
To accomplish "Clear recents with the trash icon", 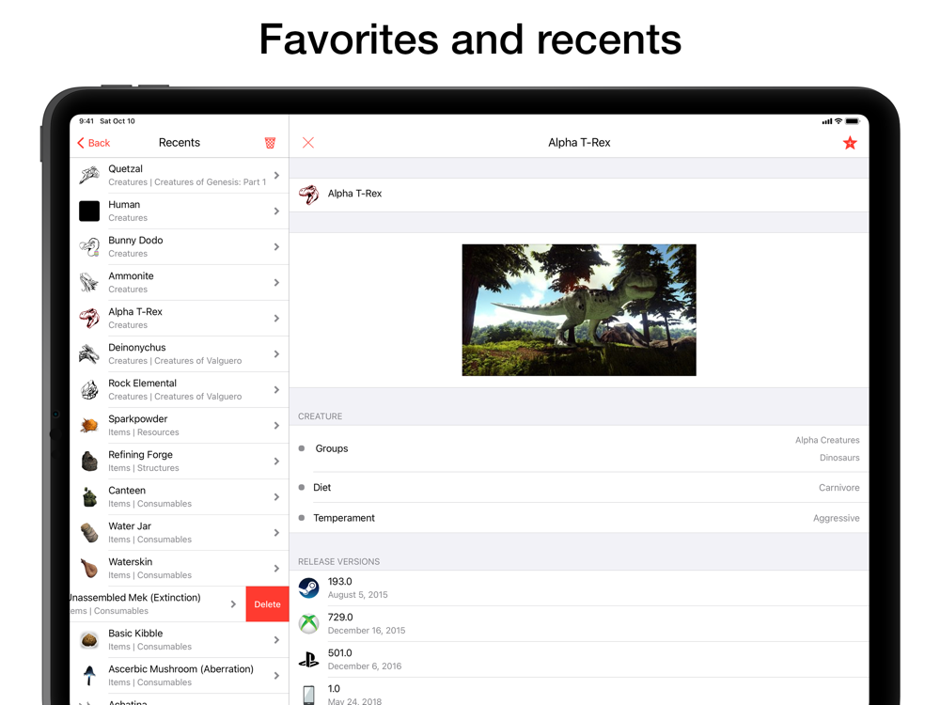I will [x=270, y=143].
